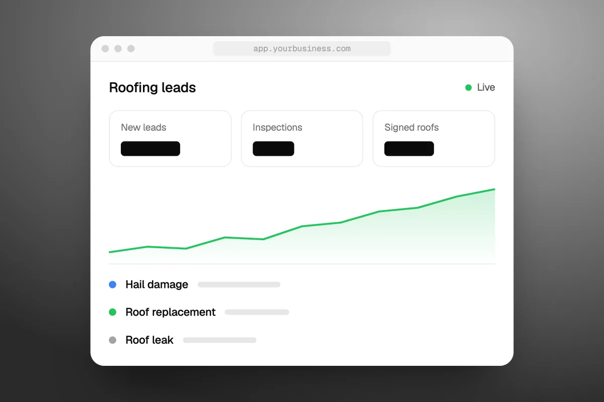This screenshot has height=402, width=604.
Task: Click the first gray window control dot
Action: [105, 49]
